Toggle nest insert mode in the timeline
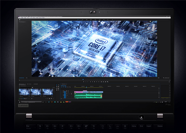Image resolution: width=186 pixels, height=133 pixels. coord(62,87)
